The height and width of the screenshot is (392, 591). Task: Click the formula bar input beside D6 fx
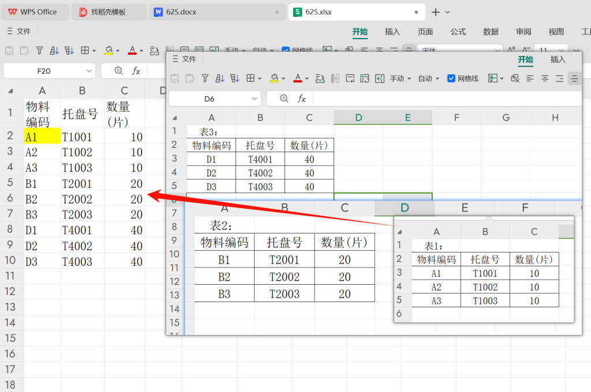click(447, 99)
